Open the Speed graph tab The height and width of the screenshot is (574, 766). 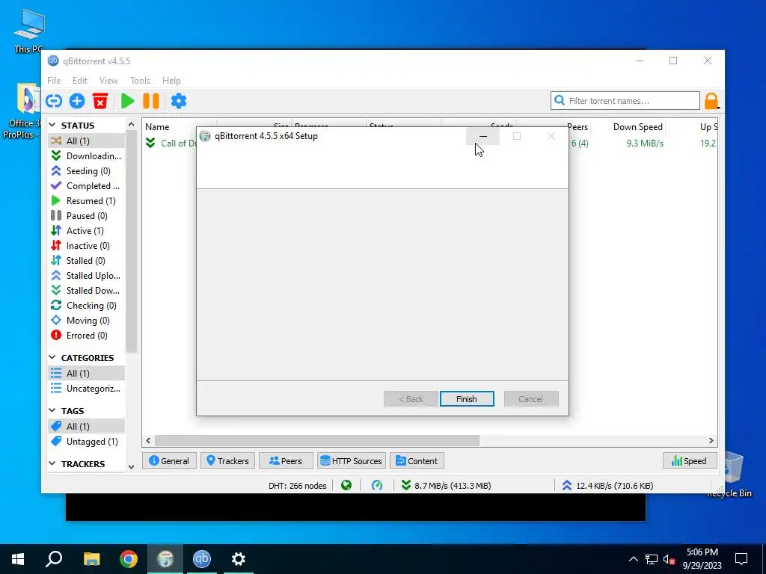tap(690, 460)
